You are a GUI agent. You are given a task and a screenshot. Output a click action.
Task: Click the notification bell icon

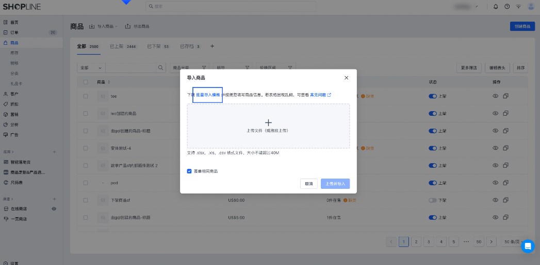(x=496, y=7)
